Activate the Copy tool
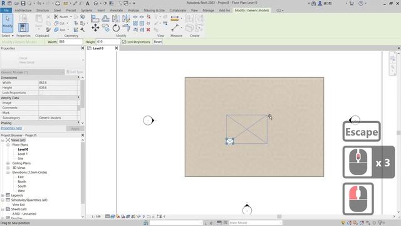401x226 pixels. tap(105, 28)
